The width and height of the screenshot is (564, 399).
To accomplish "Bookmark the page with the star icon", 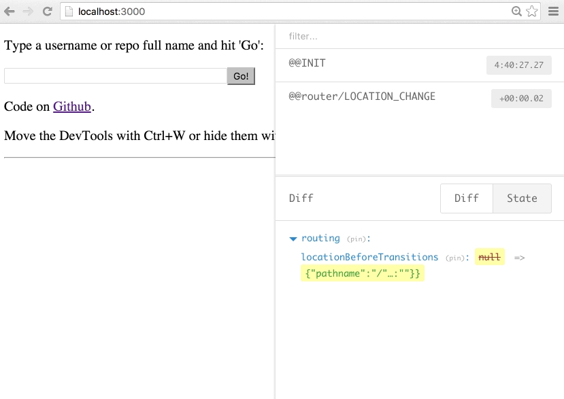I will pos(532,12).
